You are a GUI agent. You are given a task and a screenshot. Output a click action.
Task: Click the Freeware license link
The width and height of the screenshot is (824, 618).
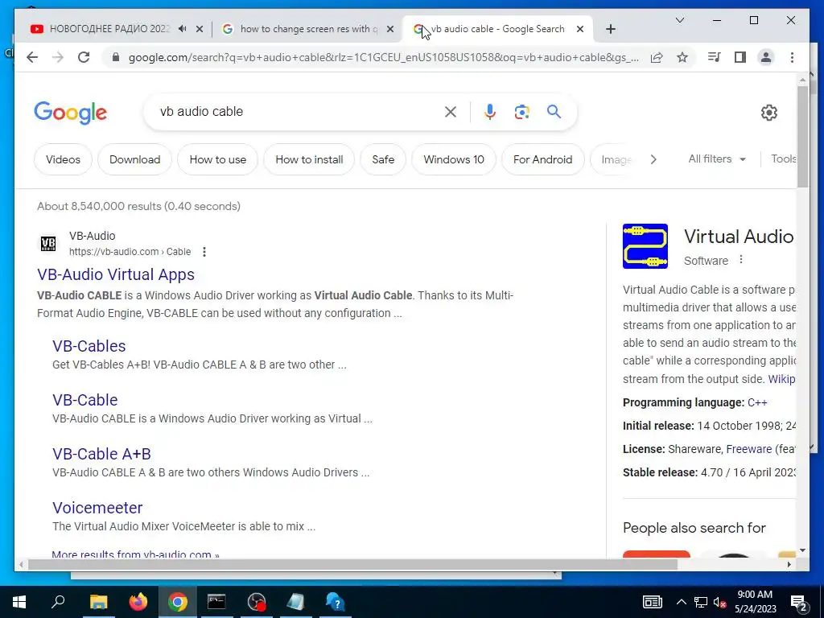tap(749, 449)
